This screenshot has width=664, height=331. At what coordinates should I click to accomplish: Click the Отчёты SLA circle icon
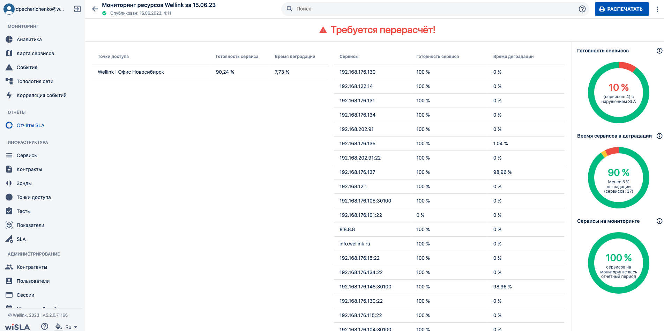9,125
